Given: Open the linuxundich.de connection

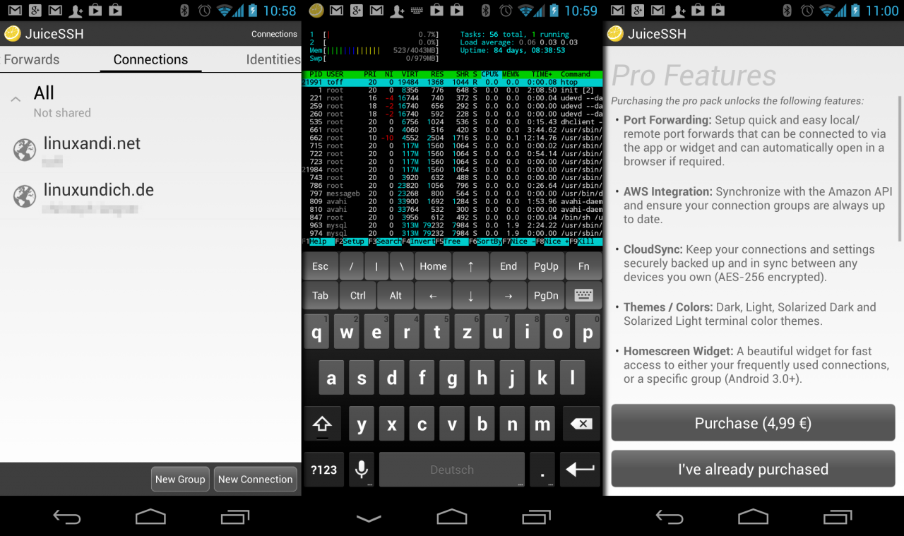Looking at the screenshot, I should pos(150,196).
